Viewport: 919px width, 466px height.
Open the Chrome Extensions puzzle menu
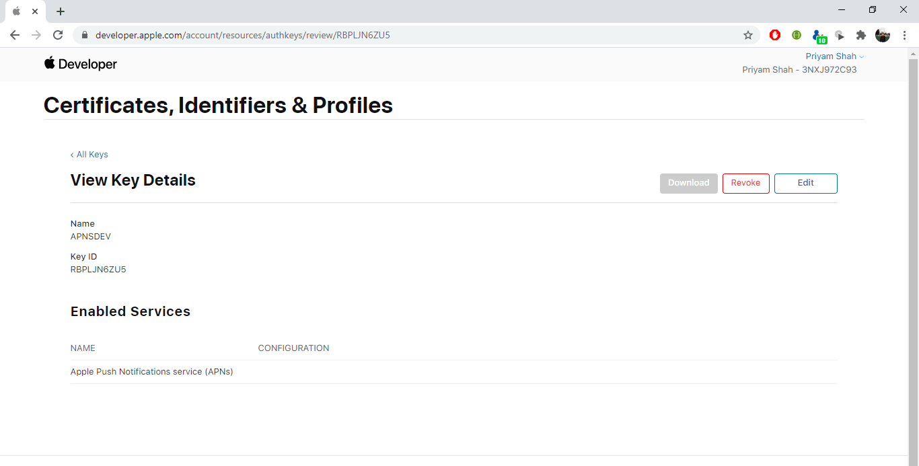[x=861, y=35]
